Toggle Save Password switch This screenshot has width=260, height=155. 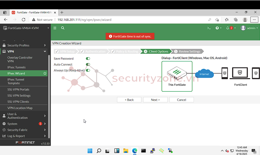click(88, 59)
